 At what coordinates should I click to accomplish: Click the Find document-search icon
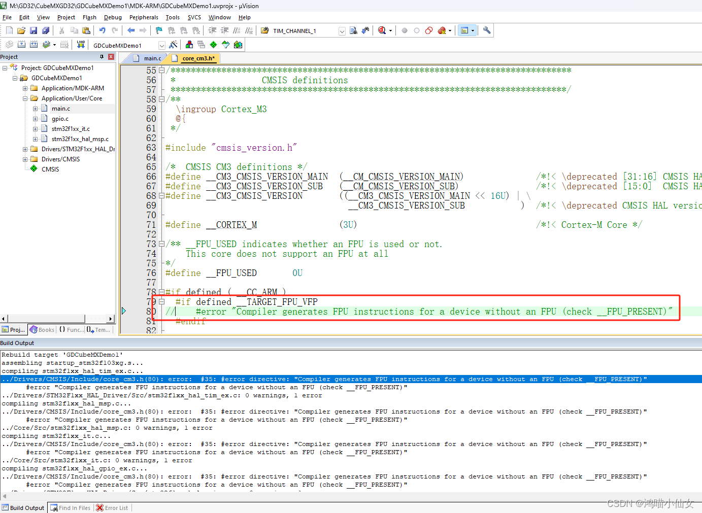[353, 30]
